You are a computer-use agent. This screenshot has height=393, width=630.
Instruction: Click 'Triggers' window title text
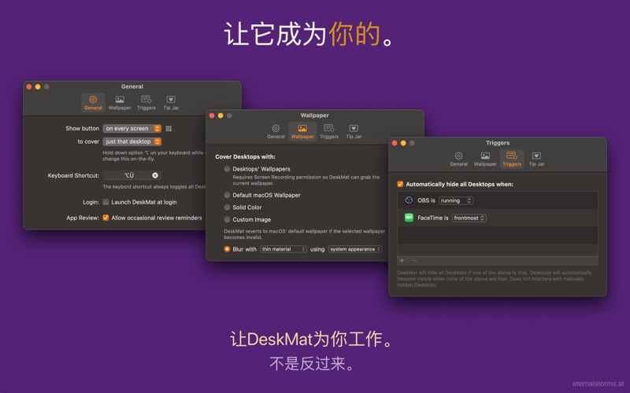pos(498,143)
